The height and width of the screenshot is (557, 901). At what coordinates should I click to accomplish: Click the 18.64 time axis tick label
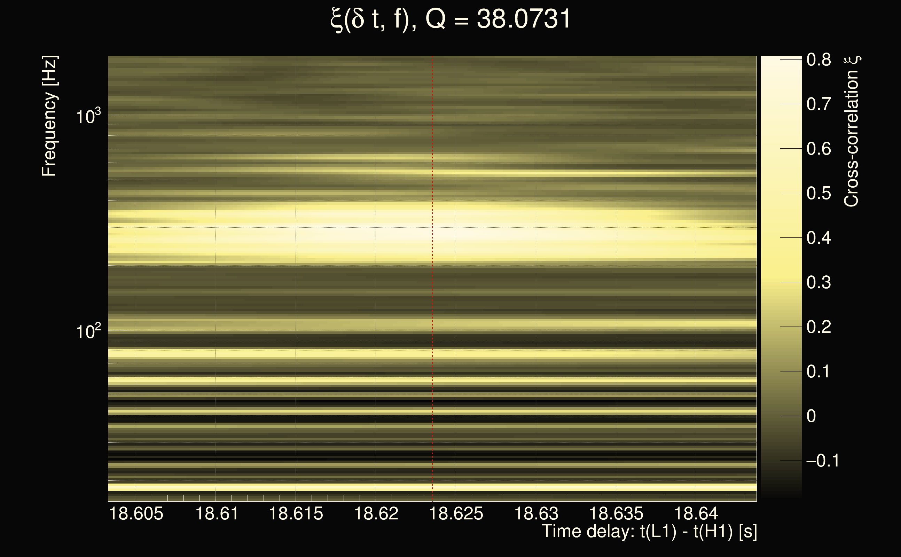pyautogui.click(x=696, y=513)
